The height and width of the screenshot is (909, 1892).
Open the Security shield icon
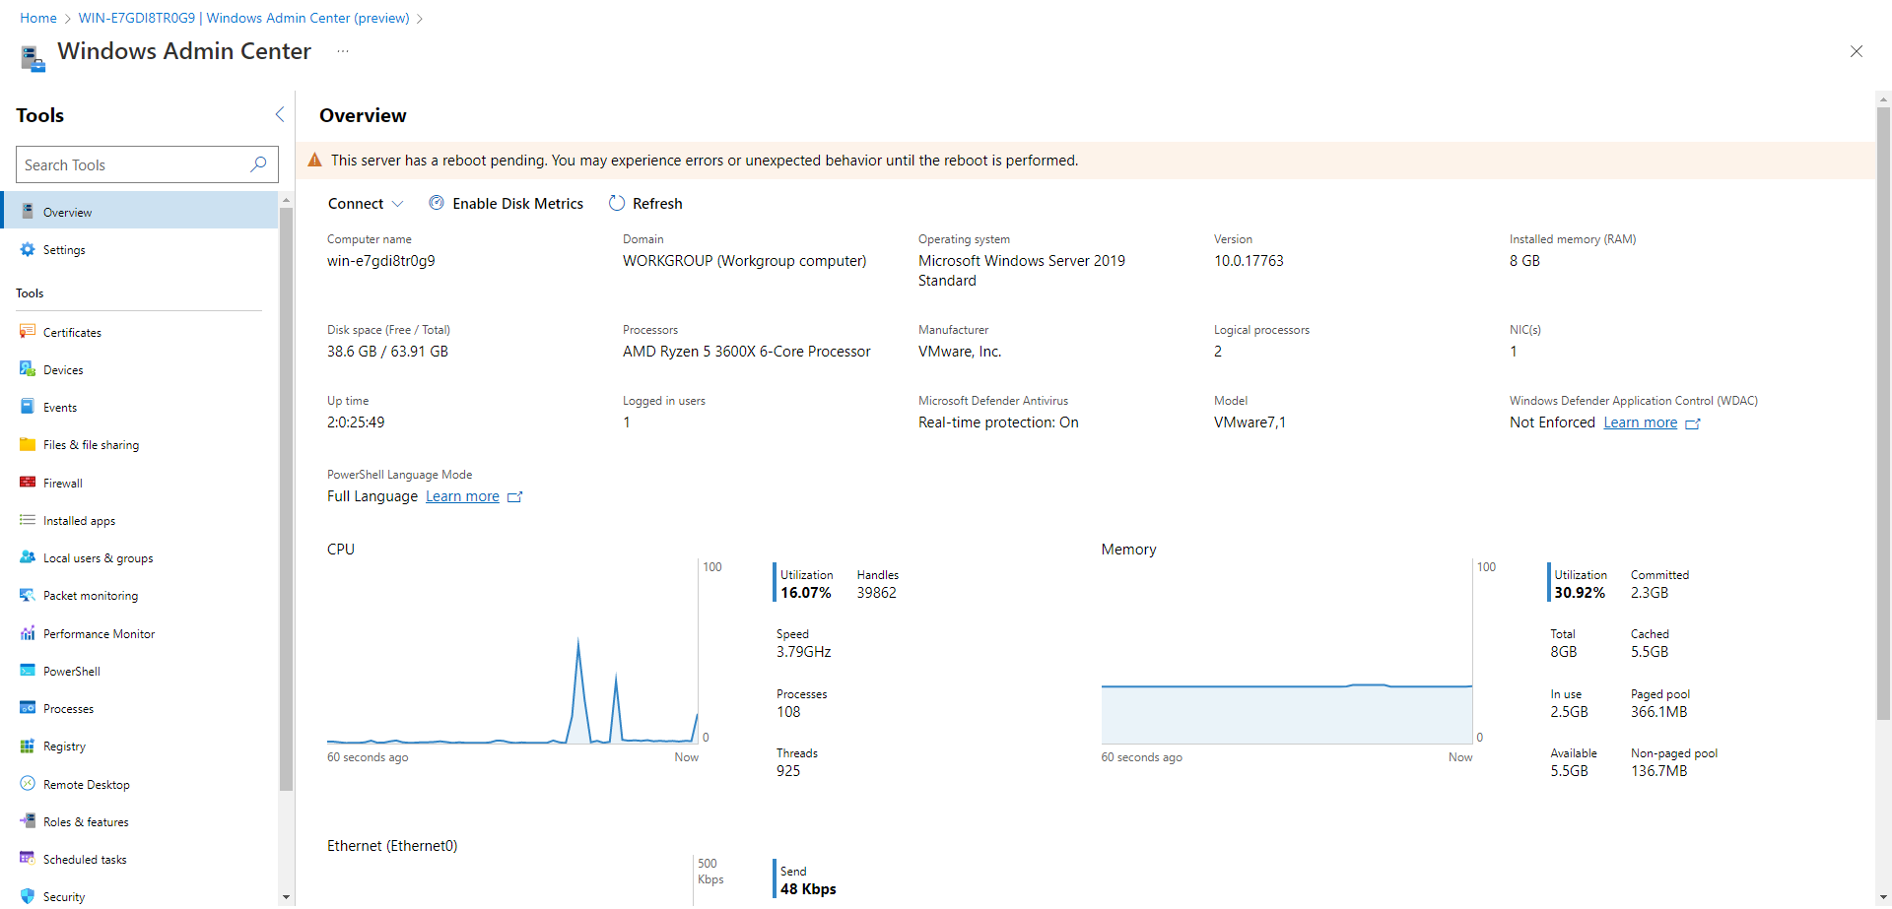tap(28, 896)
